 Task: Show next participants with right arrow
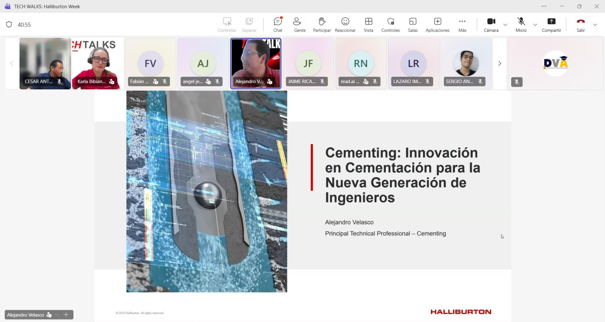[x=499, y=63]
